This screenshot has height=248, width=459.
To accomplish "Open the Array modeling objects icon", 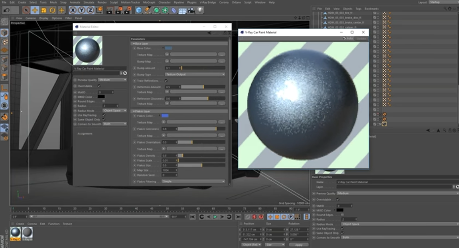I will pyautogui.click(x=165, y=10).
